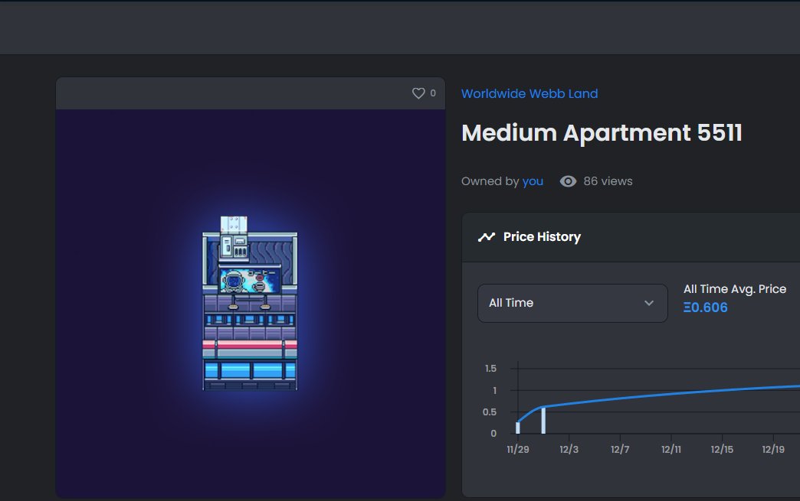This screenshot has width=800, height=501.
Task: Click the 12/19 date label on chart
Action: click(x=773, y=449)
